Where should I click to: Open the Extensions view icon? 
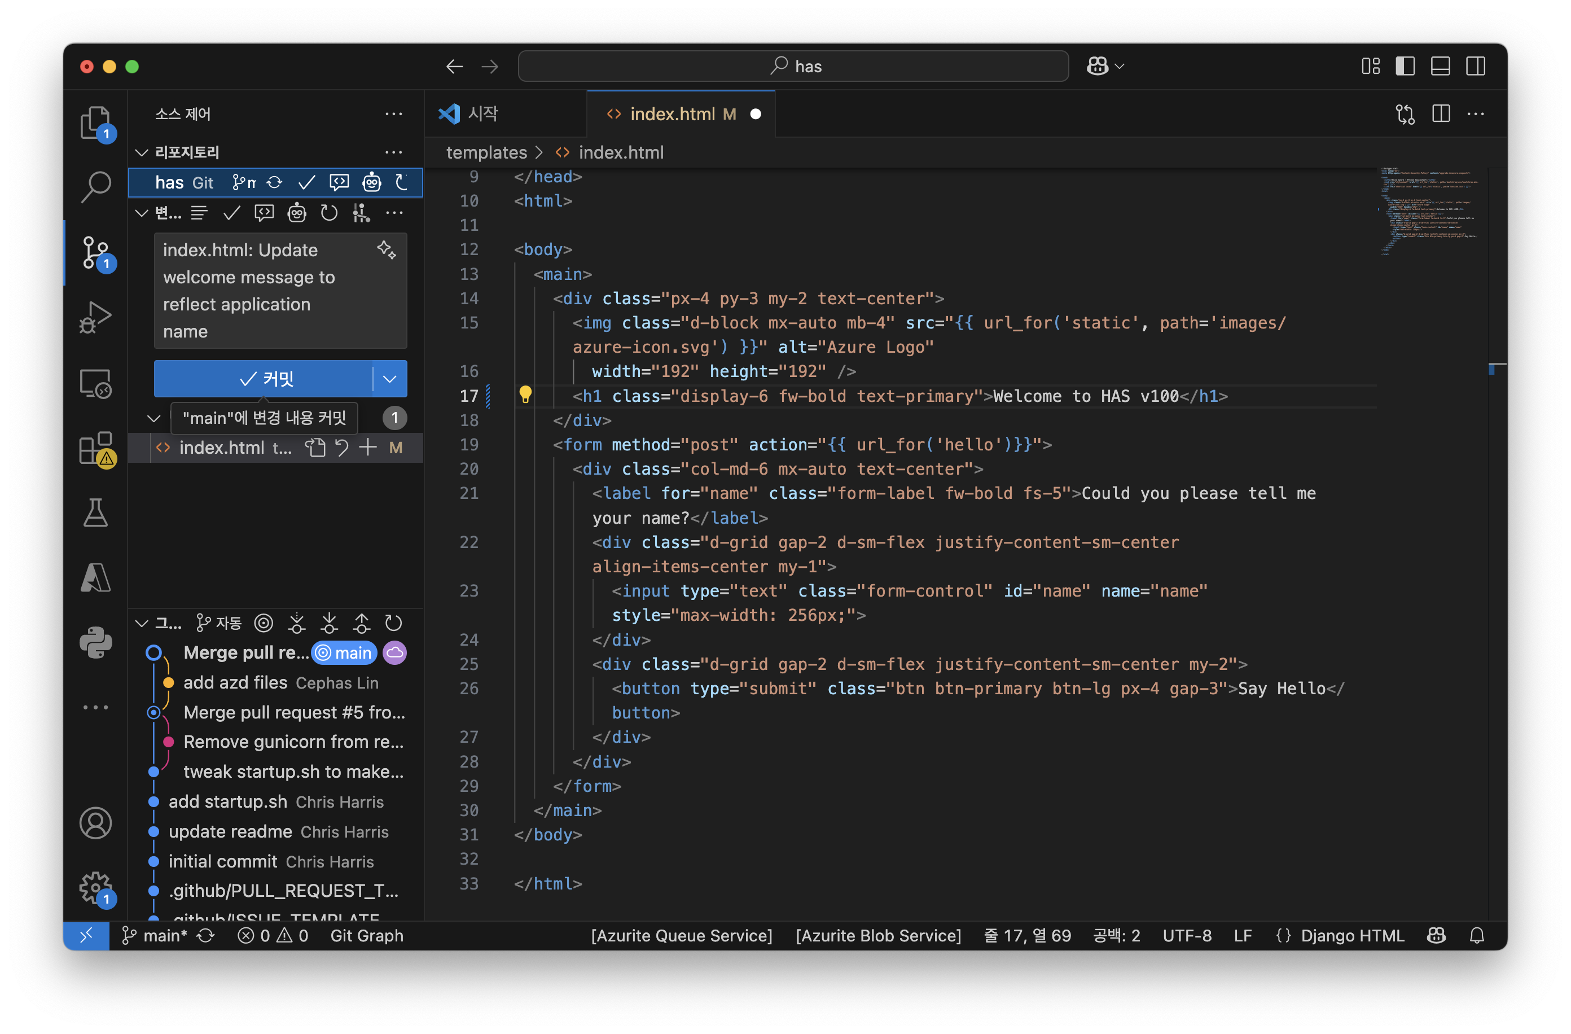coord(95,448)
